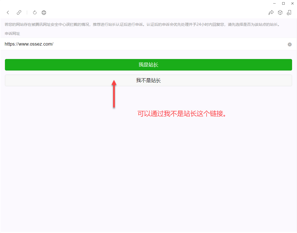Screen dimensions: 297x233
Task: Maximize the window
Action: (283, 3)
